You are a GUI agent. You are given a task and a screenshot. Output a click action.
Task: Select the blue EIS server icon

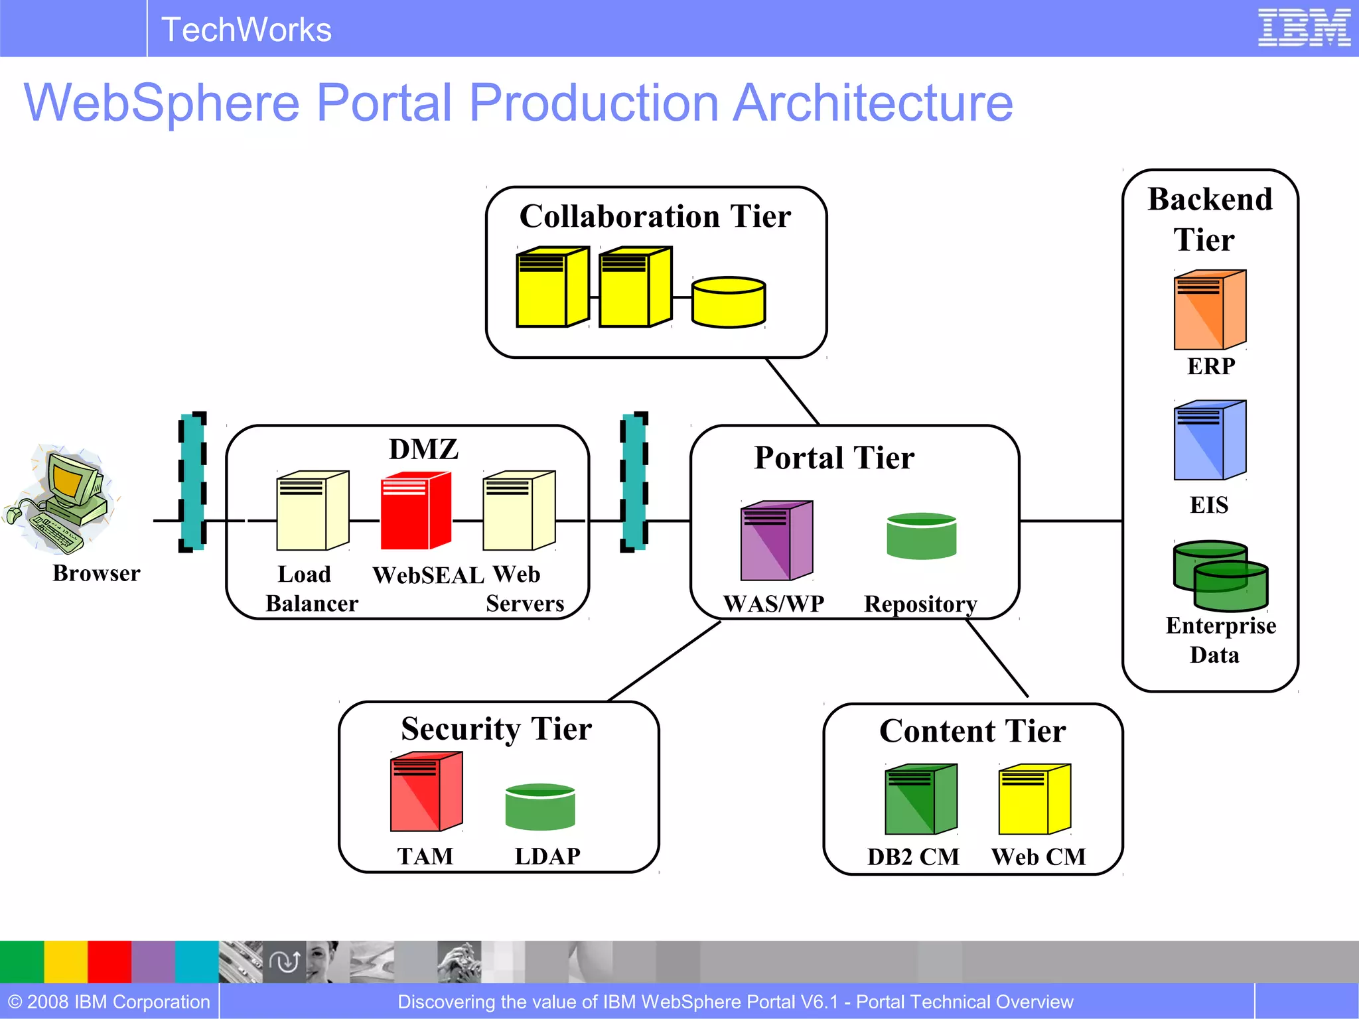(1209, 440)
